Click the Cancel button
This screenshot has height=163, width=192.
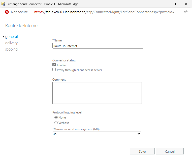tap(170, 151)
